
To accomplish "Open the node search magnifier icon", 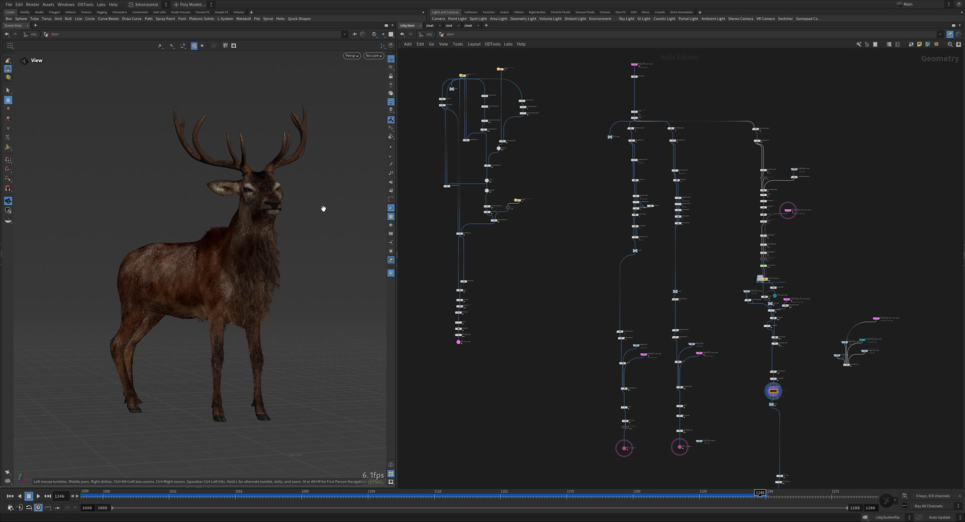I will 950,44.
